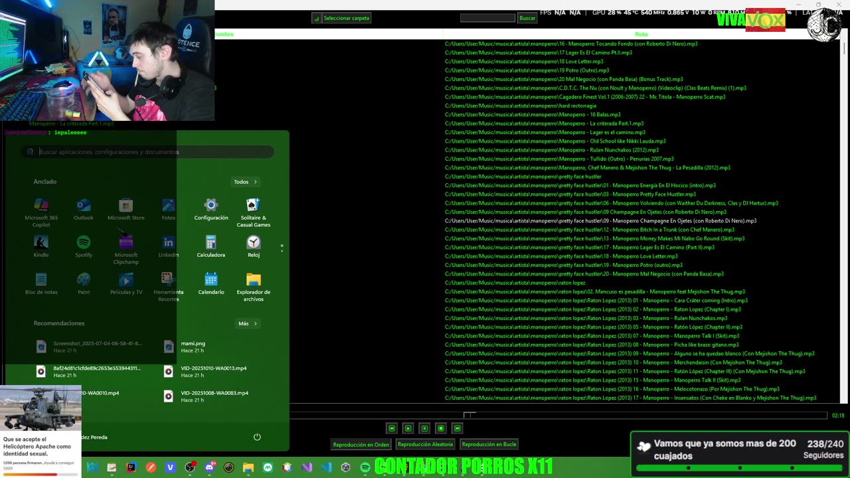Image resolution: width=850 pixels, height=478 pixels.
Task: Open Configuración from pinned apps
Action: coord(211,209)
